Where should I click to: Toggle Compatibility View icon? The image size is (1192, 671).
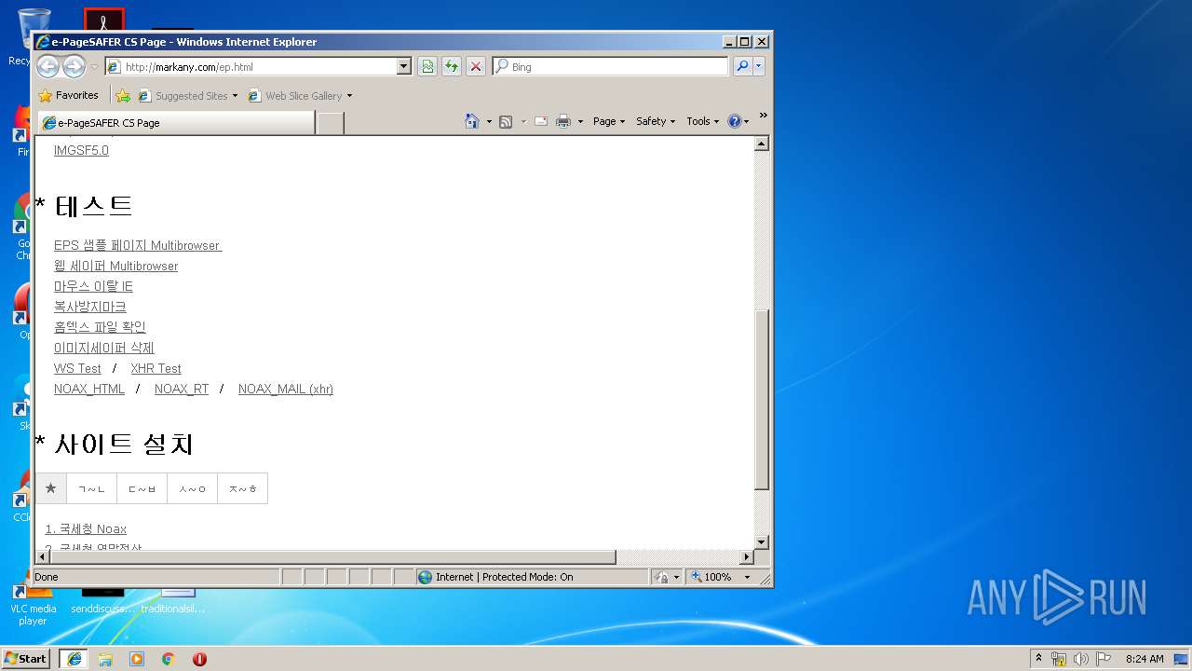[427, 67]
